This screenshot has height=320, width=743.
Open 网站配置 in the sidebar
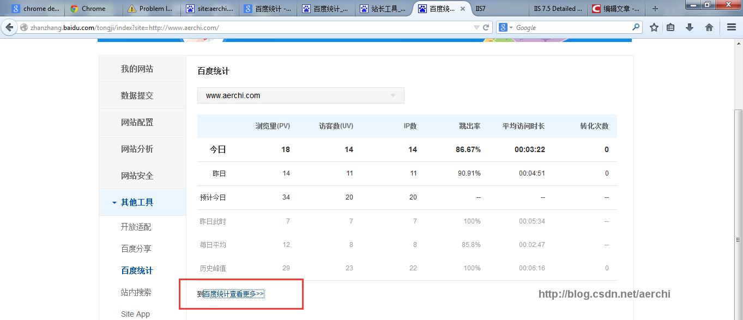tap(142, 122)
